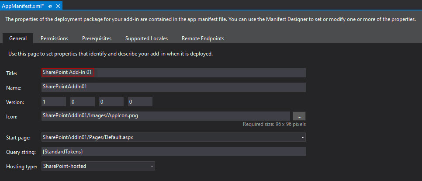The height and width of the screenshot is (181, 422).
Task: Browse for icon with ellipsis button
Action: point(299,116)
